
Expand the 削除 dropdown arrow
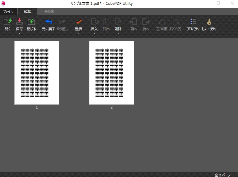coord(118,33)
